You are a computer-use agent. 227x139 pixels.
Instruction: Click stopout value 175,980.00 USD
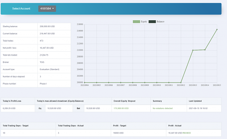tap(121, 108)
